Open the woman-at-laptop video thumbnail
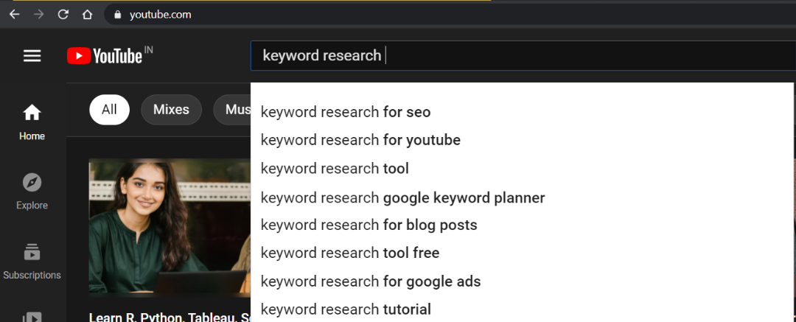Viewport: 796px width, 322px height. (x=170, y=227)
